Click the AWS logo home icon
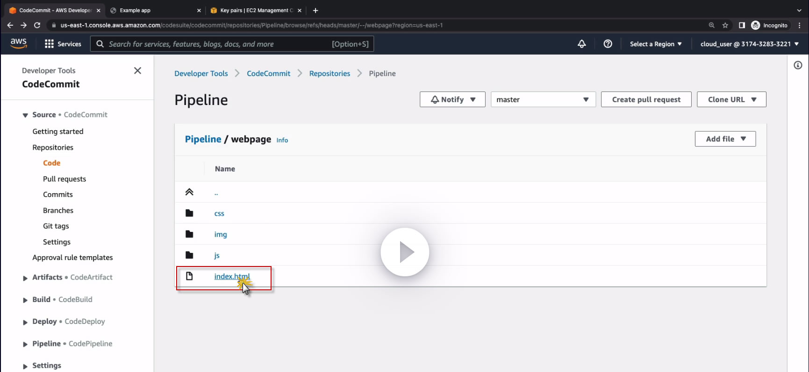The image size is (809, 372). tap(19, 43)
